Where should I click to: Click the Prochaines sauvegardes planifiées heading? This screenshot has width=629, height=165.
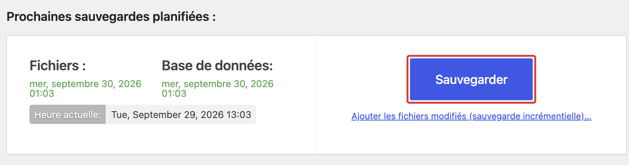click(x=111, y=17)
